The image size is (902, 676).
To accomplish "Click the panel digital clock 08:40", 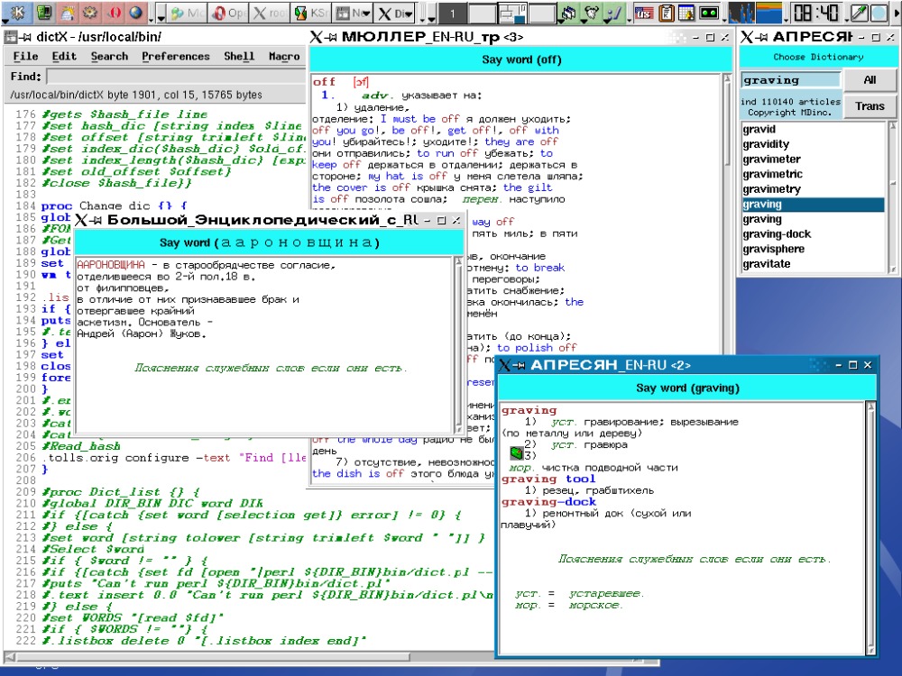I will (815, 13).
